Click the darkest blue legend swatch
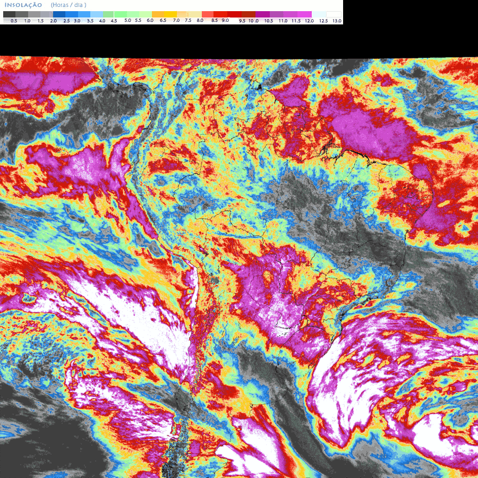Viewport: 478px width, 478px height. click(59, 14)
